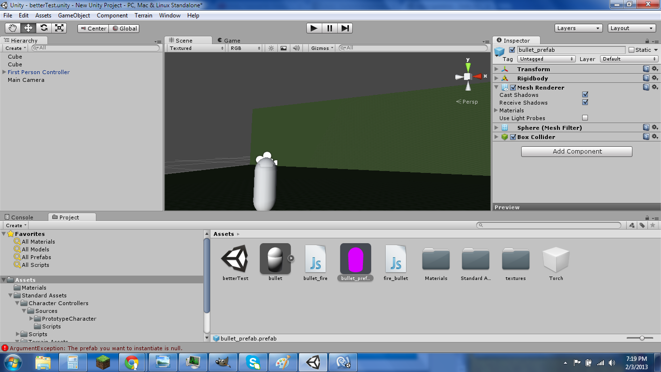Select the Move tool in toolbar
This screenshot has height=372, width=661.
(29, 28)
